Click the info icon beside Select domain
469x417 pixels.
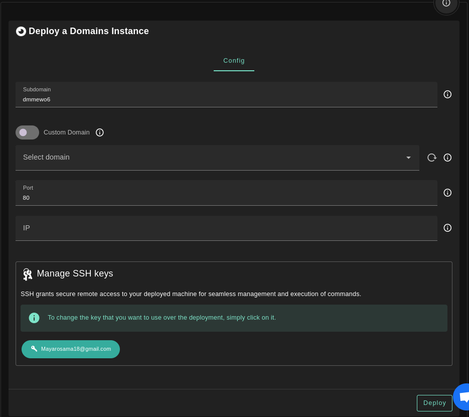click(447, 158)
